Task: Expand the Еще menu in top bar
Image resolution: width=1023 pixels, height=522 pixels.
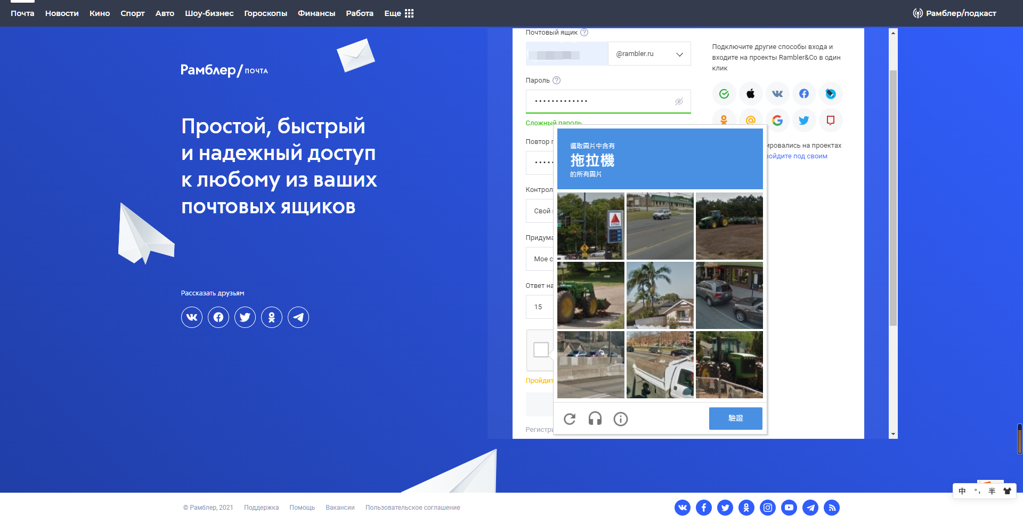Action: [x=399, y=13]
